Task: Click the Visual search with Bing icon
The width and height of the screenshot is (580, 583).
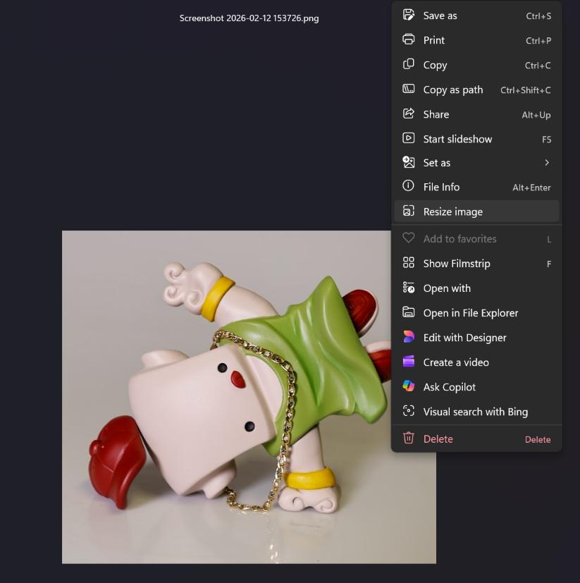Action: 408,411
